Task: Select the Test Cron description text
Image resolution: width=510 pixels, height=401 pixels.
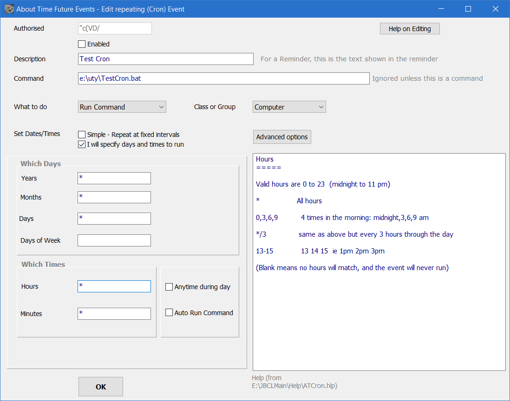Action: pyautogui.click(x=165, y=59)
